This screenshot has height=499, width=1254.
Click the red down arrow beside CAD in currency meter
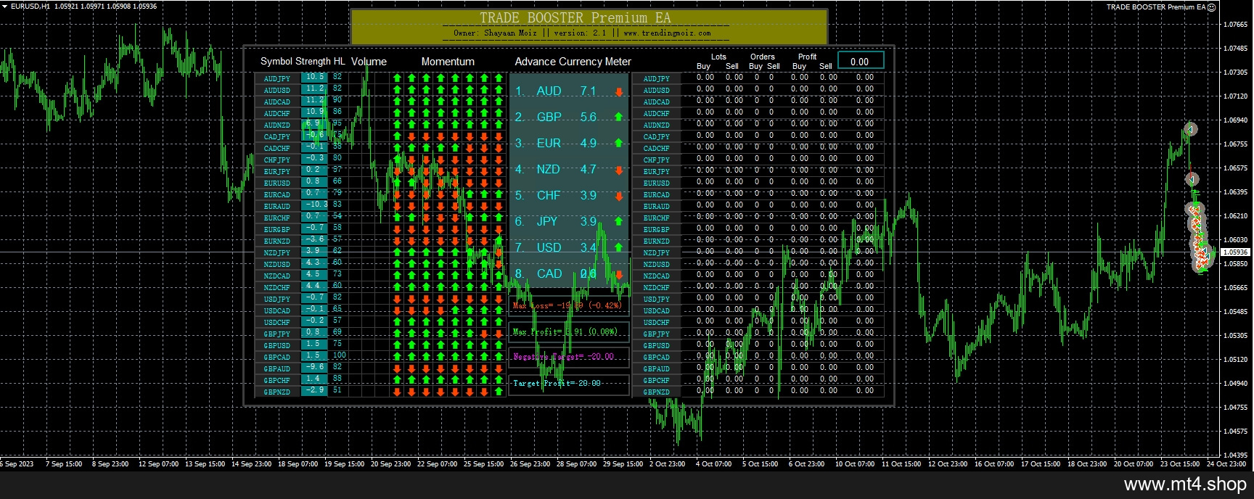(x=619, y=274)
